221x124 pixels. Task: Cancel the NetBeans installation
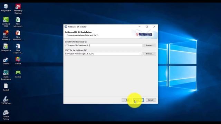point(151,100)
